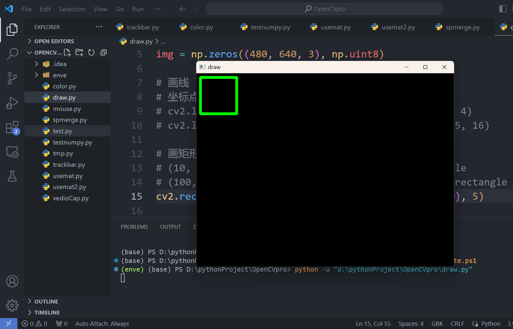
Task: Change the CRLF line ending
Action: (457, 324)
